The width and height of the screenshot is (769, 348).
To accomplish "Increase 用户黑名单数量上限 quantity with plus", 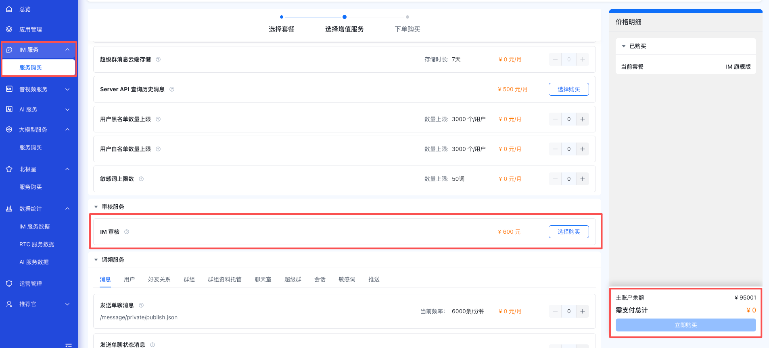I will click(x=583, y=119).
